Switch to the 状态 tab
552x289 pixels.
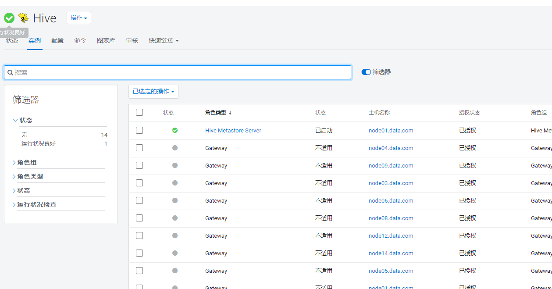pos(12,40)
